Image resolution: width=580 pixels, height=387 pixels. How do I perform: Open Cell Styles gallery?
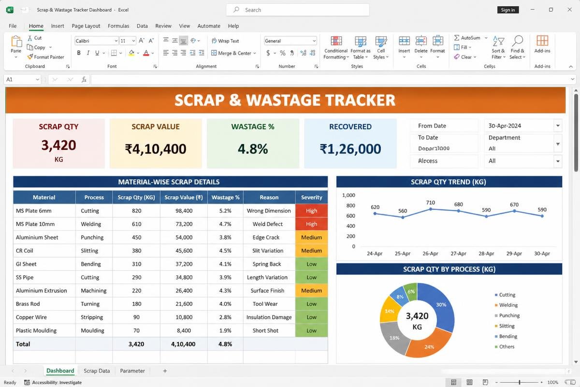coord(381,47)
